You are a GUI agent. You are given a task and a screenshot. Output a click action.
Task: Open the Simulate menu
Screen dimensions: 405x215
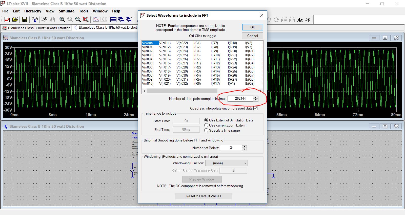[x=67, y=11]
